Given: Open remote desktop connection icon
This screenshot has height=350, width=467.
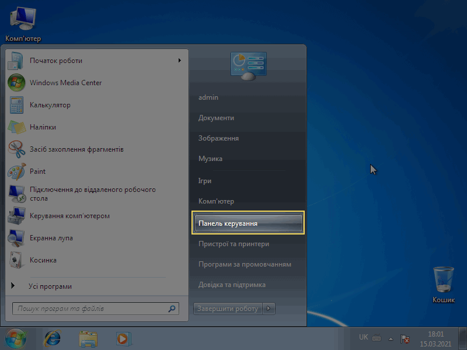Looking at the screenshot, I should [17, 194].
